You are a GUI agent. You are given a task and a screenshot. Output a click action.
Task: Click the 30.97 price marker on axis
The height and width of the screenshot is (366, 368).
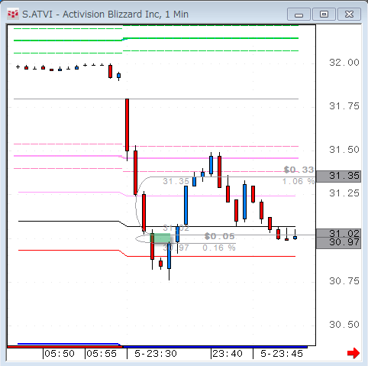(x=338, y=242)
